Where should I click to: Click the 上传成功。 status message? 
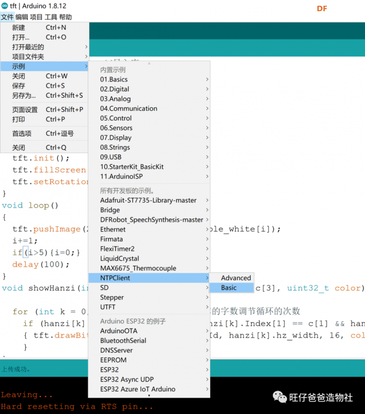point(16,369)
